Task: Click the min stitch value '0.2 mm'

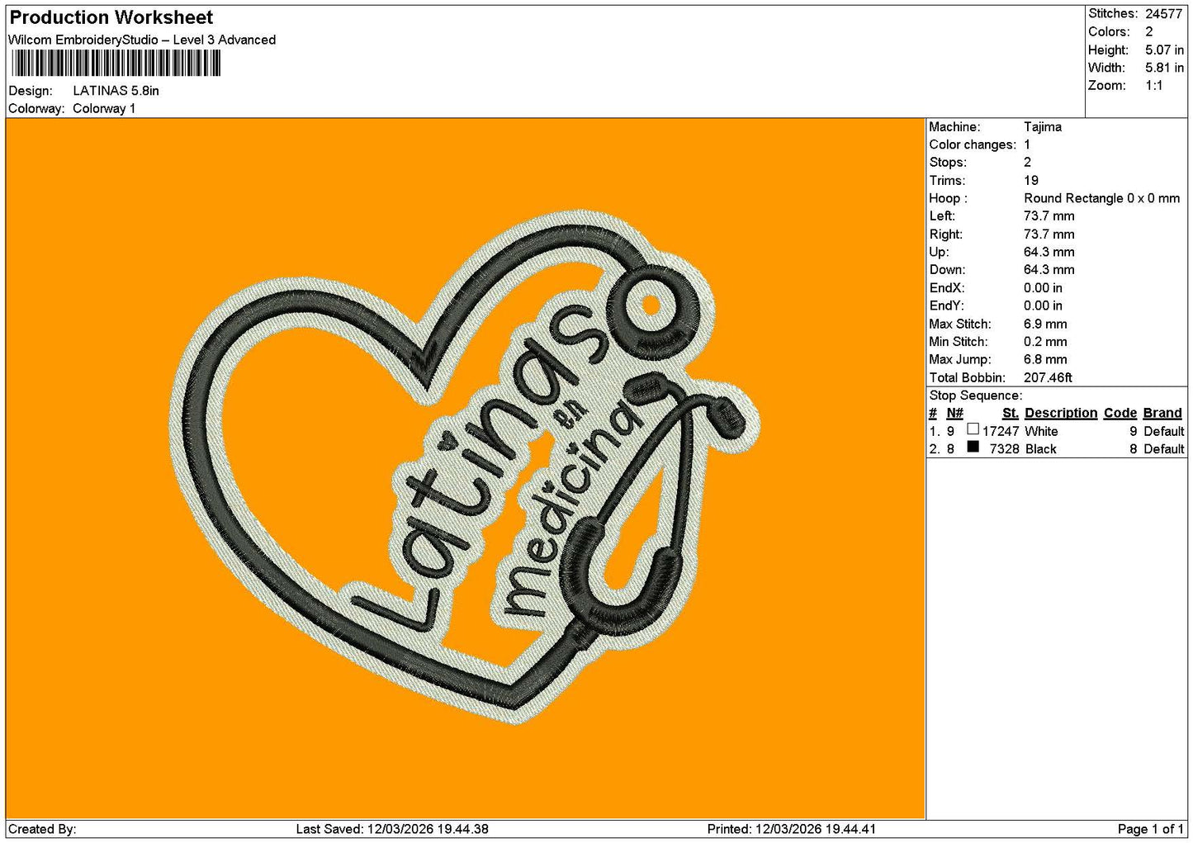Action: point(1045,342)
